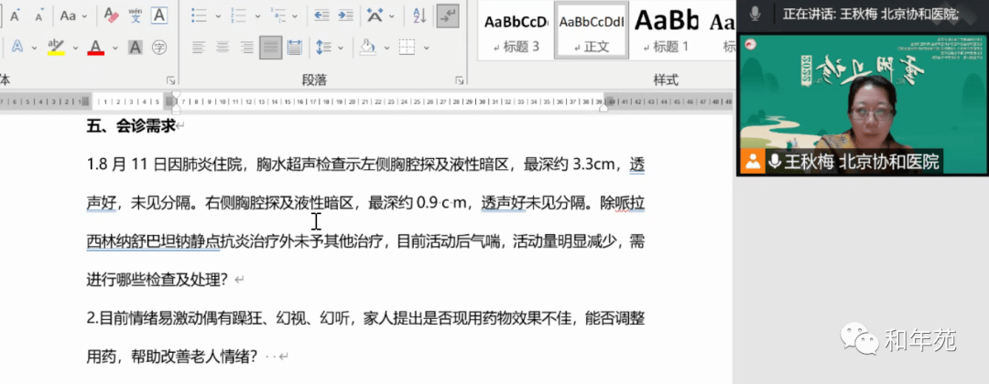Toggle show/hide paragraph marks
This screenshot has height=384, width=989.
pyautogui.click(x=448, y=16)
